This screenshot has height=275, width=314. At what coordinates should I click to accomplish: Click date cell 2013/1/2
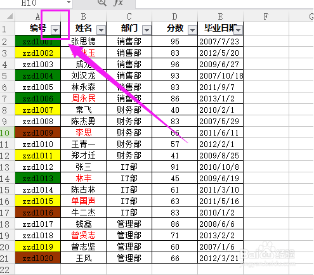(221, 99)
